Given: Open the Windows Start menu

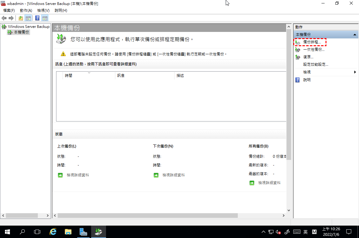Looking at the screenshot, I should pyautogui.click(x=7, y=232).
